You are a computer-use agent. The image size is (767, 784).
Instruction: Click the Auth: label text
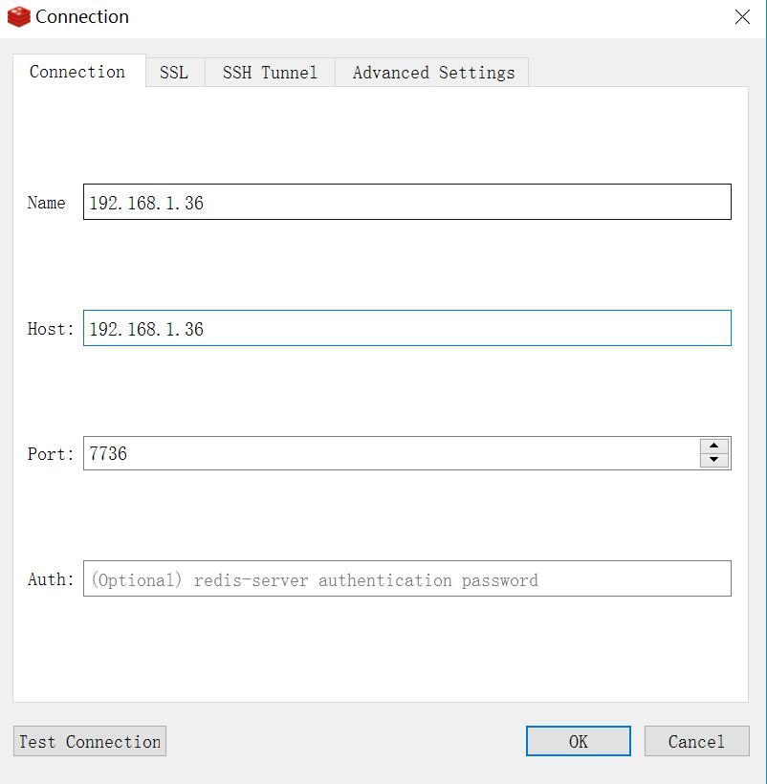coord(50,579)
